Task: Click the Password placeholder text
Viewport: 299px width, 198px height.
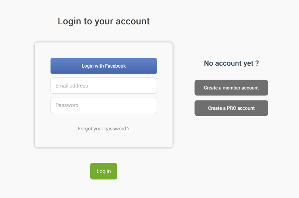Action: [x=67, y=105]
